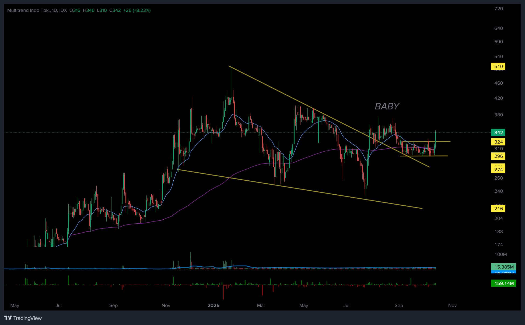Click the 720 price scale label
Image resolution: width=525 pixels, height=325 pixels.
(498, 9)
